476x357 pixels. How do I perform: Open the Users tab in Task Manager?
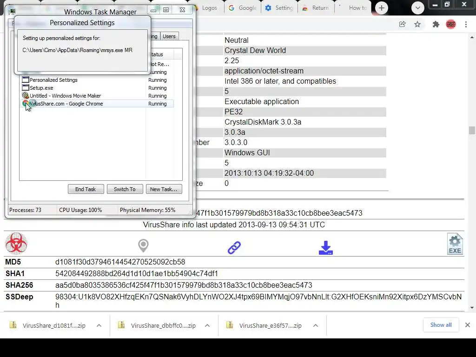[x=169, y=36]
